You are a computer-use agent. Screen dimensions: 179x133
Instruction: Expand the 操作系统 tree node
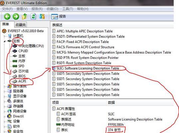point(4,86)
